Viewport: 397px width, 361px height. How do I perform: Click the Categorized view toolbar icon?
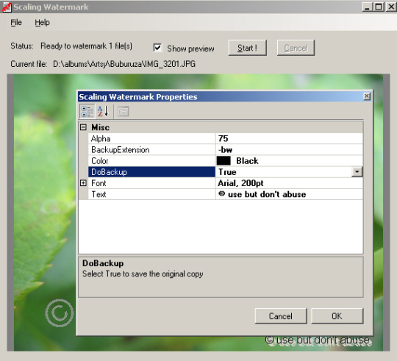point(87,111)
